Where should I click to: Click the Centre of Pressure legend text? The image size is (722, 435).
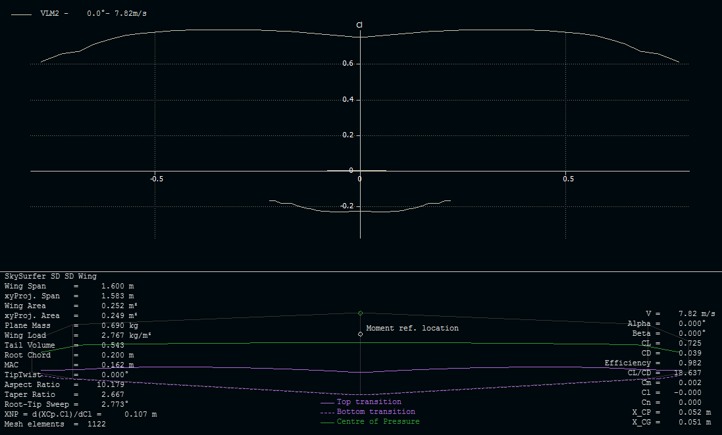click(x=378, y=421)
